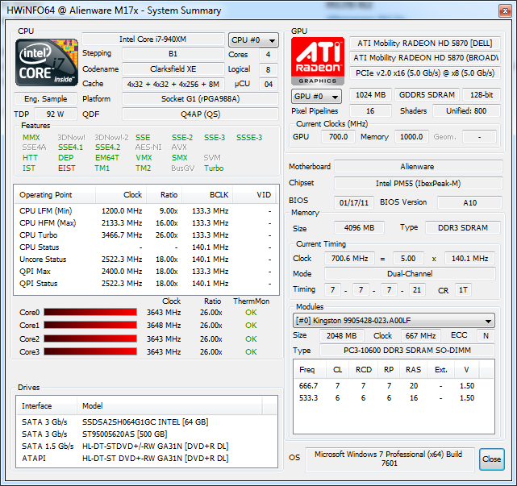Click the Core3 usage bar
This screenshot has height=486, width=517.
click(90, 351)
